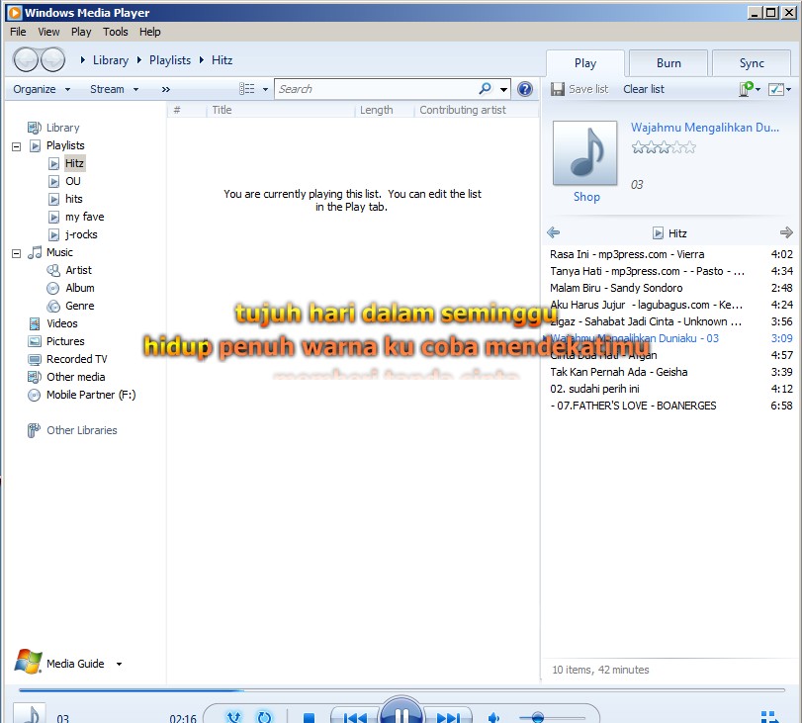Screen dimensions: 802x723
Task: Open the play to device icon
Action: click(x=747, y=89)
